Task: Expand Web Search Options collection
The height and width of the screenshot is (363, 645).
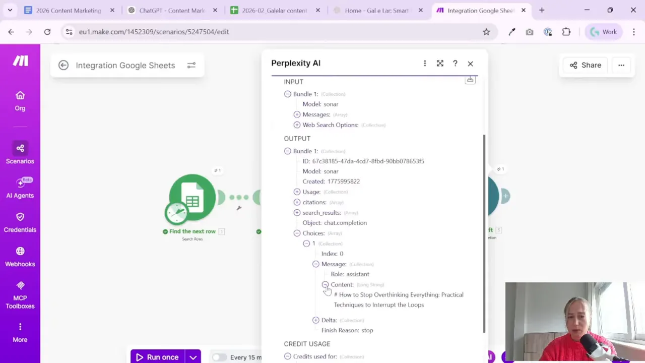Action: tap(297, 125)
